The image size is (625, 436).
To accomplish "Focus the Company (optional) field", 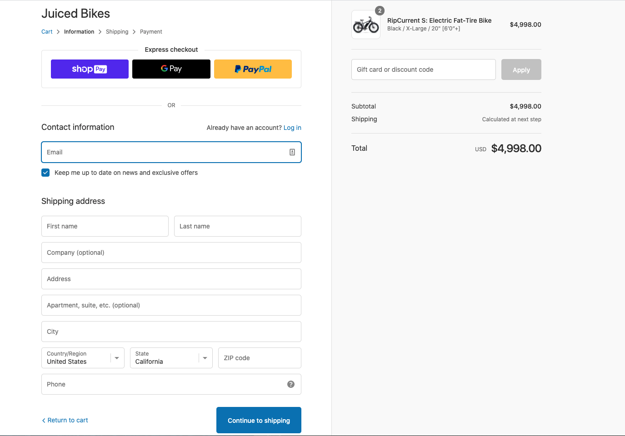I will tap(171, 253).
